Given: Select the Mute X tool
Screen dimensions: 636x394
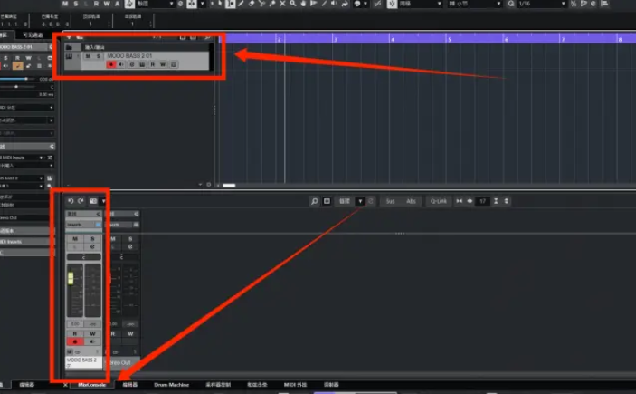Looking at the screenshot, I should pos(282,4).
